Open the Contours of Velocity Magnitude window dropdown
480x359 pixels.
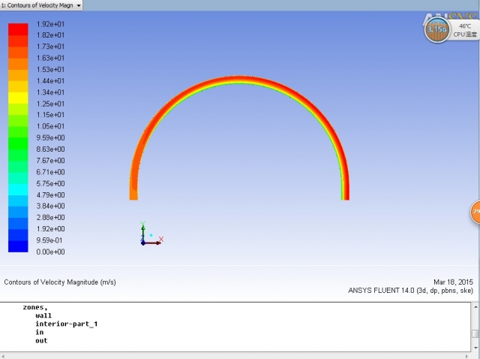coord(79,5)
